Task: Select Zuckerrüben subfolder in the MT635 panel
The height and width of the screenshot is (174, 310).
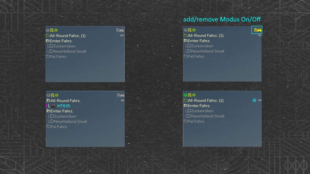Action: (x=65, y=116)
